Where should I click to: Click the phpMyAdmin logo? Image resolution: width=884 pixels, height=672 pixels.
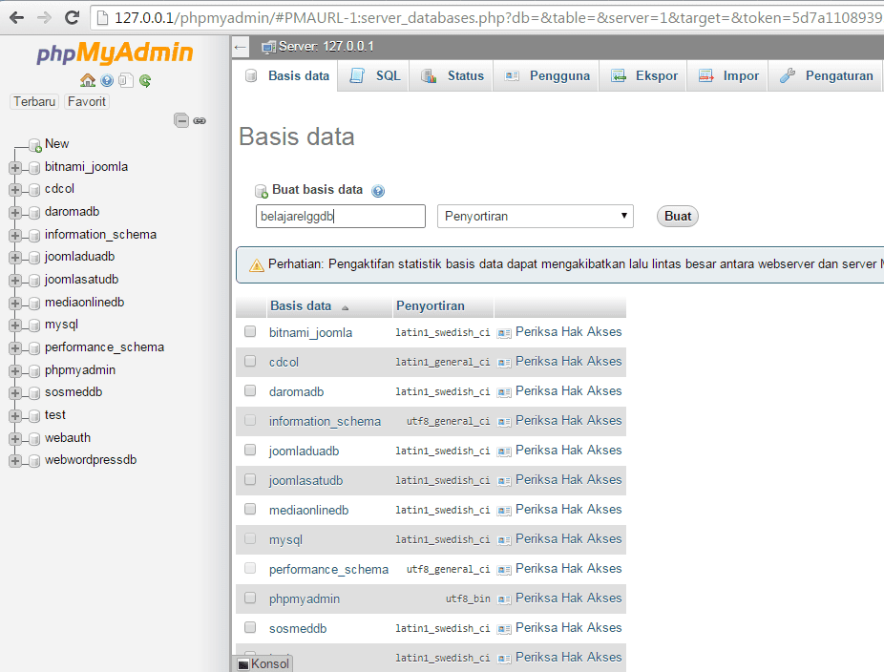coord(115,53)
